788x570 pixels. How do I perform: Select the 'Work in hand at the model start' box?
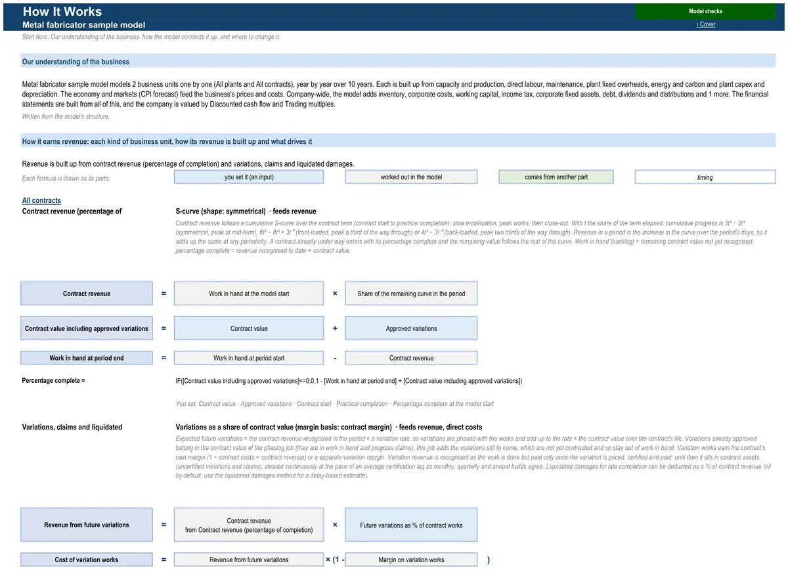249,294
